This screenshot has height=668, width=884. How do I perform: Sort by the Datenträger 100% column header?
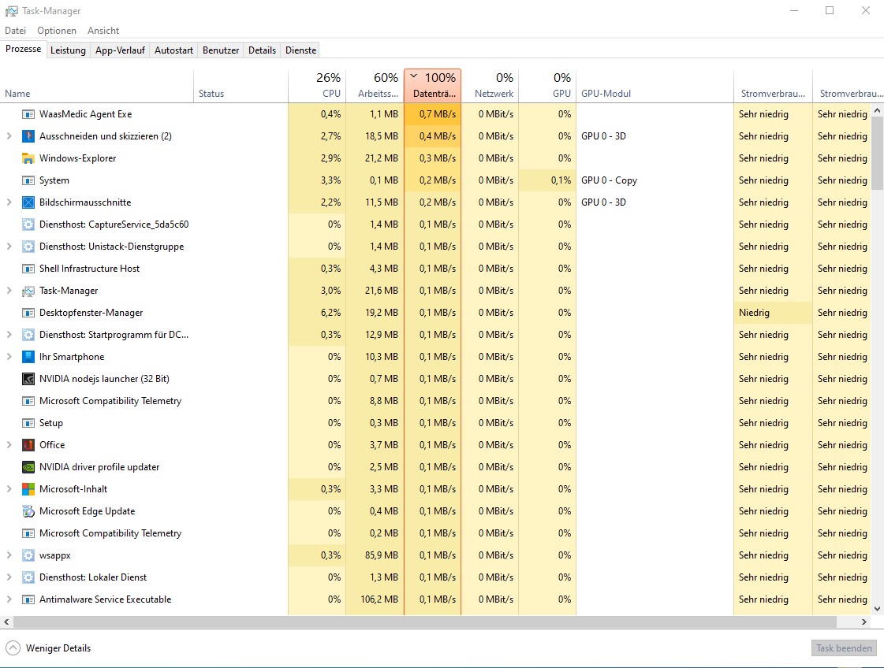tap(432, 86)
